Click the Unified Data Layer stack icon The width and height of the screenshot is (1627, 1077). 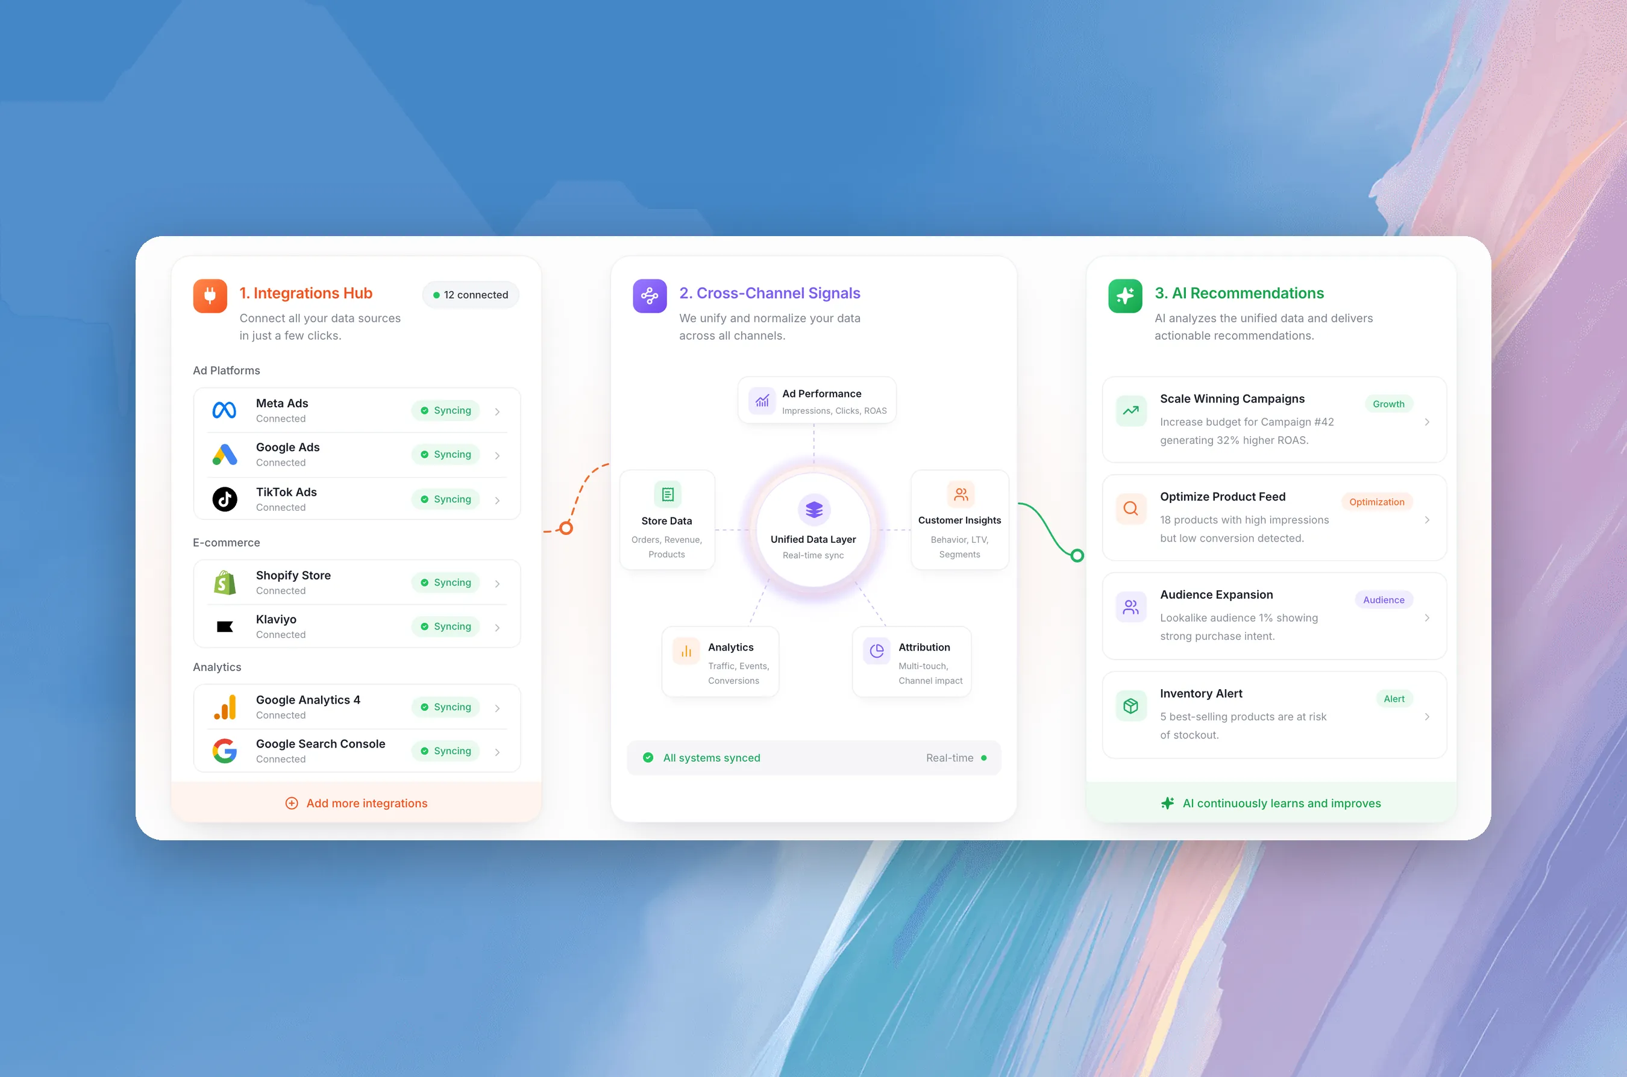pyautogui.click(x=813, y=510)
